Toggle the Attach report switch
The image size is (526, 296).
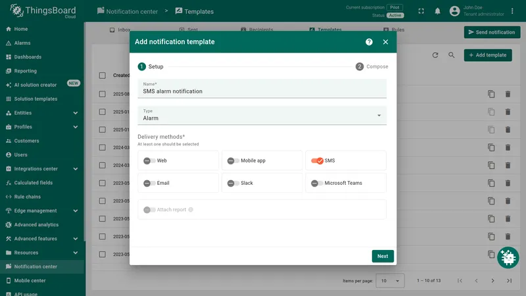point(149,210)
